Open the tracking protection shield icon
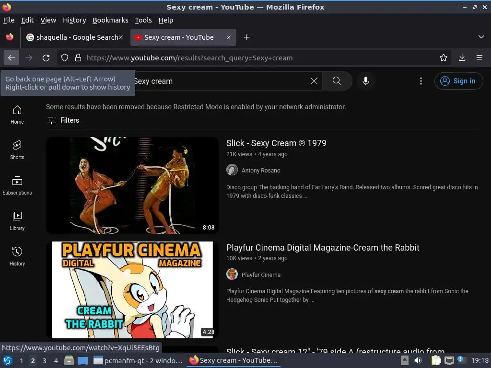491x368 pixels. 65,58
